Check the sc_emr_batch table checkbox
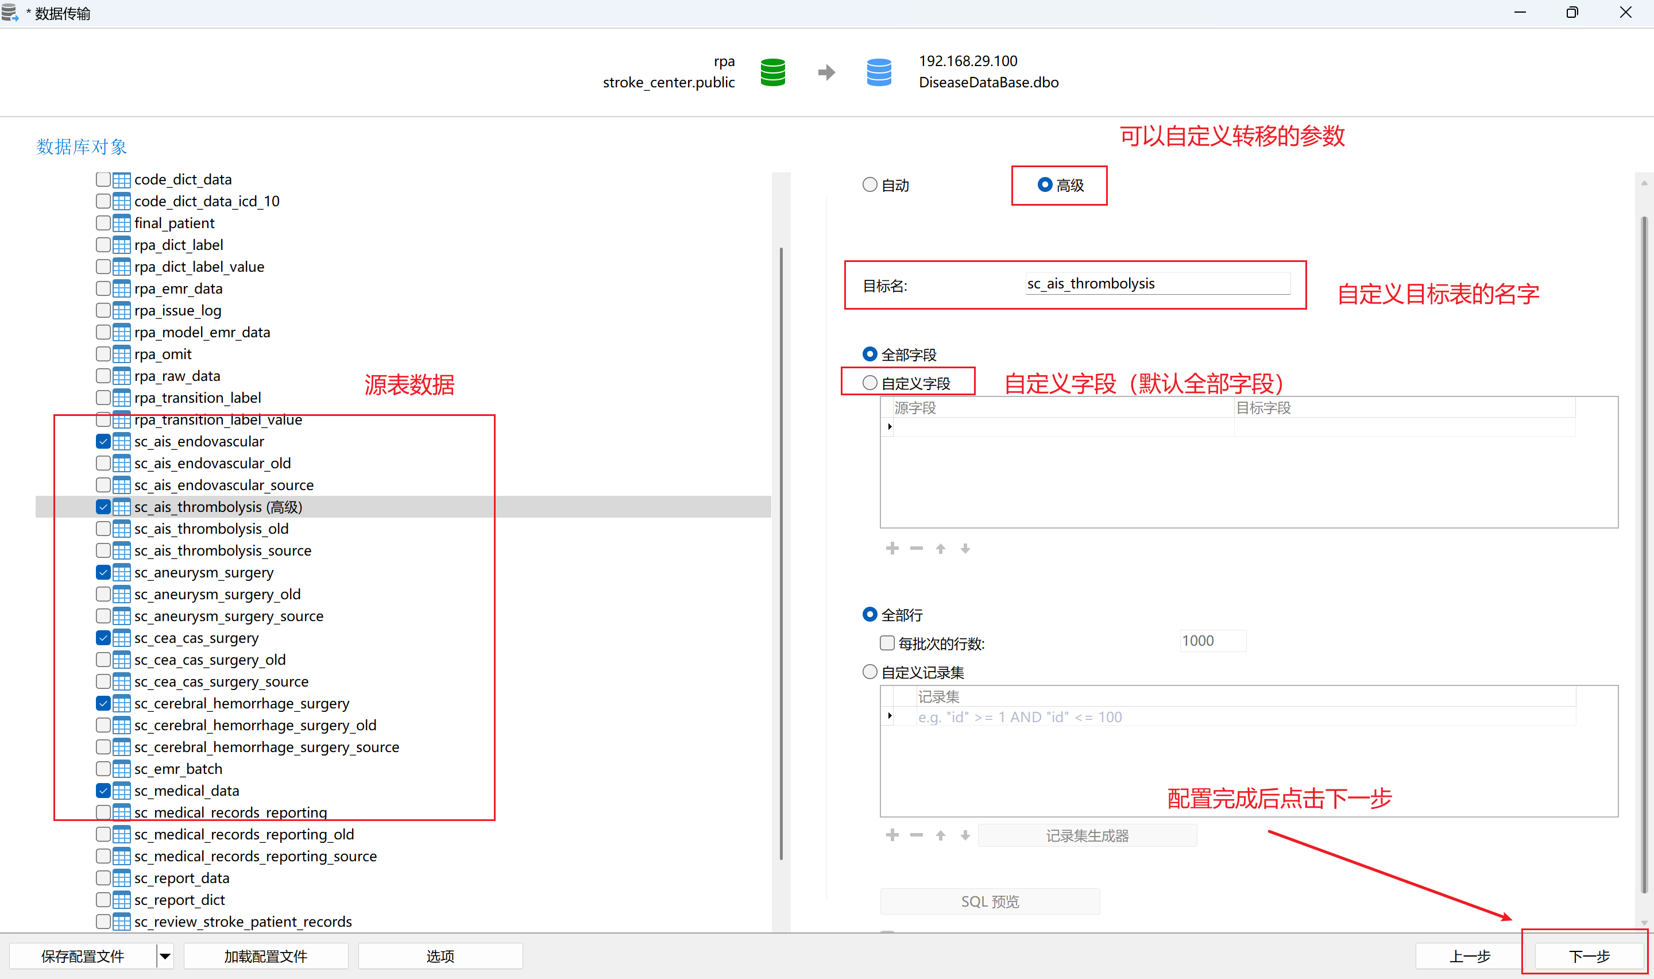Screen dimensions: 1654x979 103,769
